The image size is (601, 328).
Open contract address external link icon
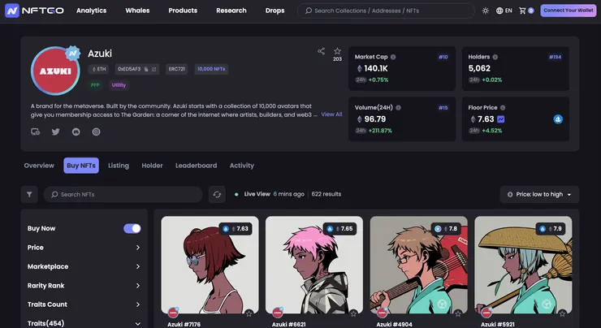(154, 69)
